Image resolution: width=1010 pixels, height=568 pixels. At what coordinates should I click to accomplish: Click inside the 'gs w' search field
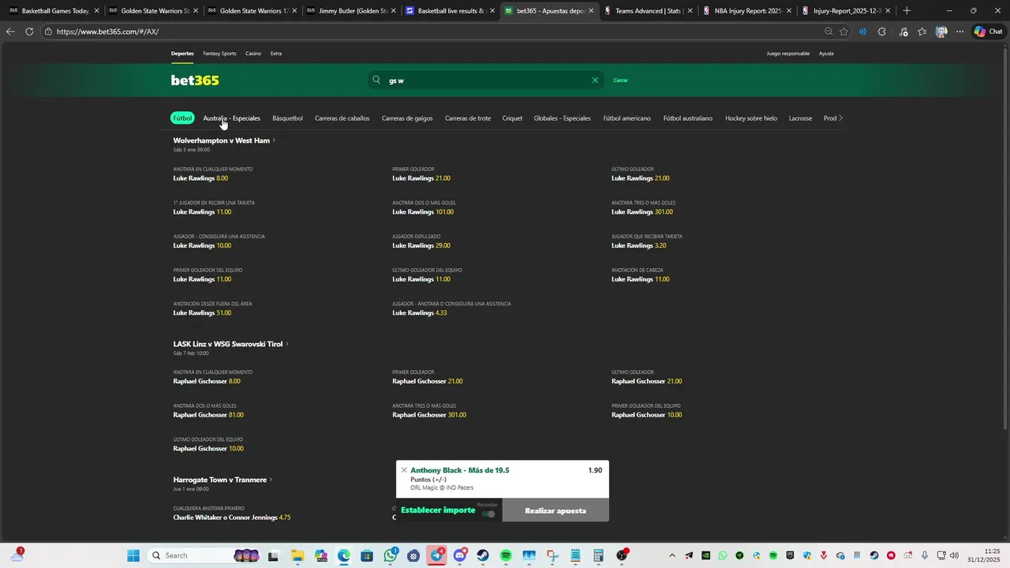485,80
